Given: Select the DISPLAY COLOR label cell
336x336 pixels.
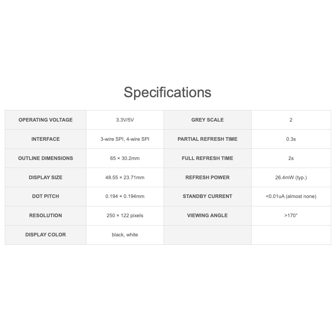Looking at the screenshot, I should [x=46, y=235].
